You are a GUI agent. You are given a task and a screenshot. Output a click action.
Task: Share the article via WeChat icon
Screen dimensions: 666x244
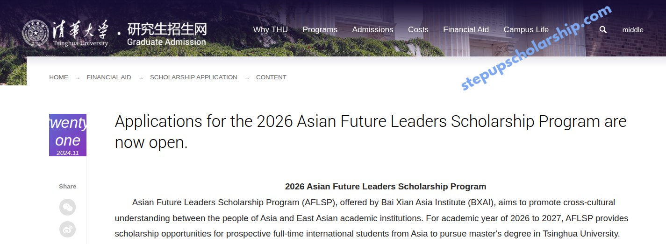coord(67,207)
